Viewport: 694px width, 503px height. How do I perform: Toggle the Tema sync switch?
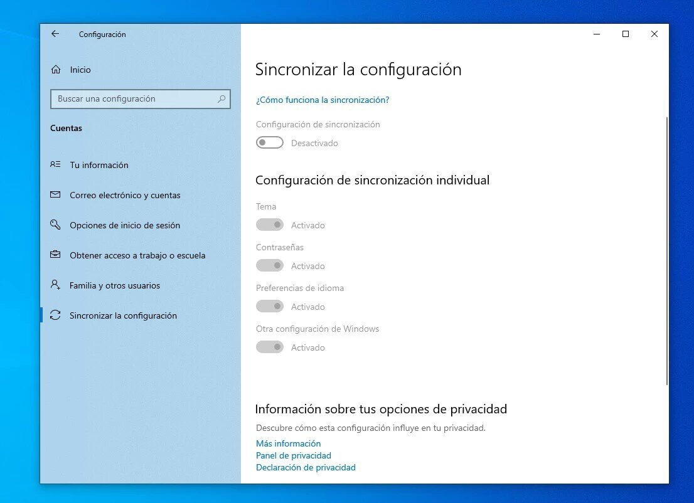pyautogui.click(x=270, y=225)
